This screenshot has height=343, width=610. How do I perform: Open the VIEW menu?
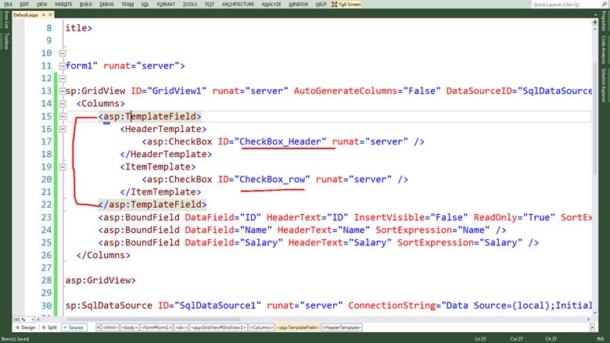point(41,4)
